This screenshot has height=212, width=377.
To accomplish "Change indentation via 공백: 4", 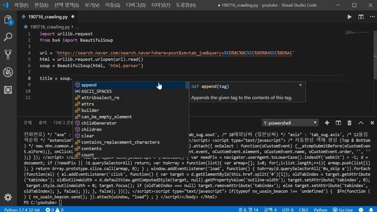I will click(270, 210).
